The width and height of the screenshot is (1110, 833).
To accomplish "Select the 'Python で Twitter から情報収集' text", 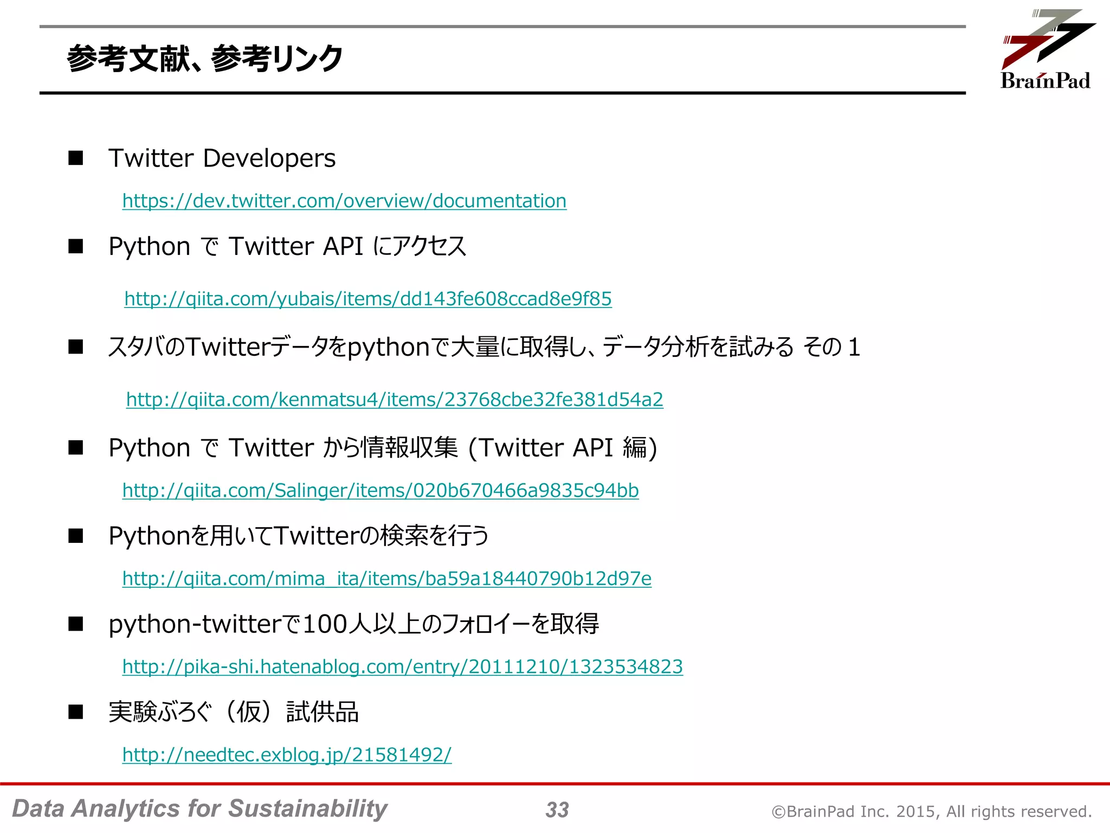I will [383, 448].
